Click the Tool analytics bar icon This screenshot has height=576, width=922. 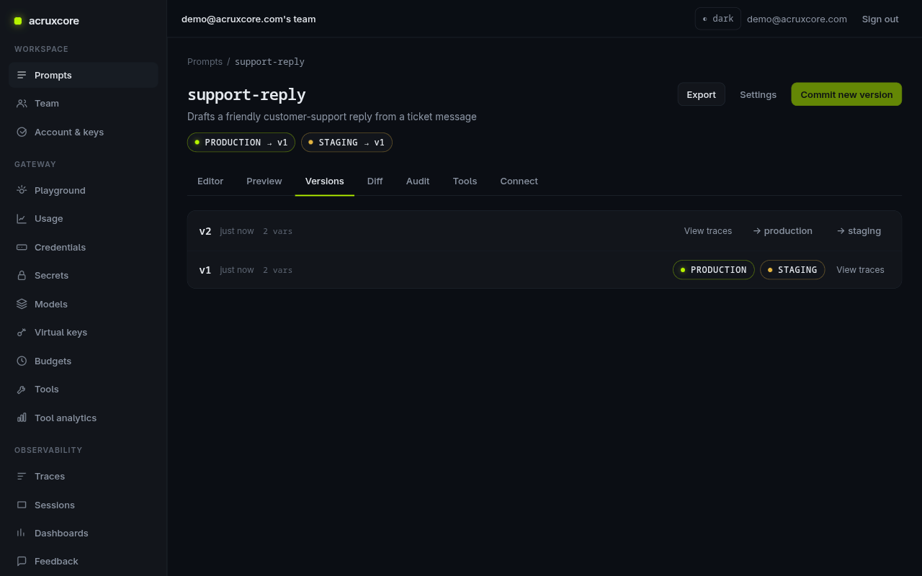(22, 418)
